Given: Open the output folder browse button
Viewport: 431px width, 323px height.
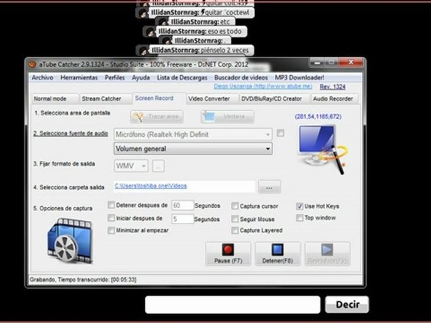Looking at the screenshot, I should [269, 187].
